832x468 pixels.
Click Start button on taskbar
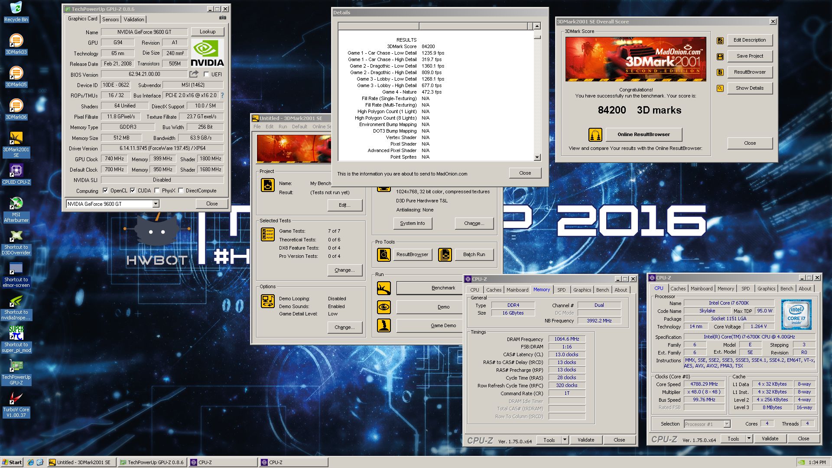(x=12, y=462)
